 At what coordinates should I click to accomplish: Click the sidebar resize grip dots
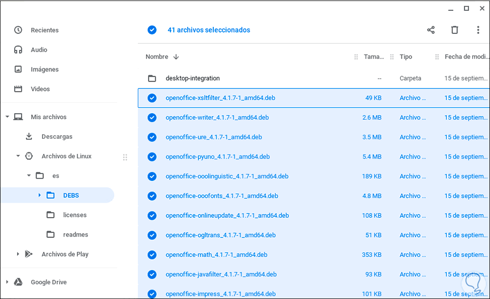pos(125,157)
